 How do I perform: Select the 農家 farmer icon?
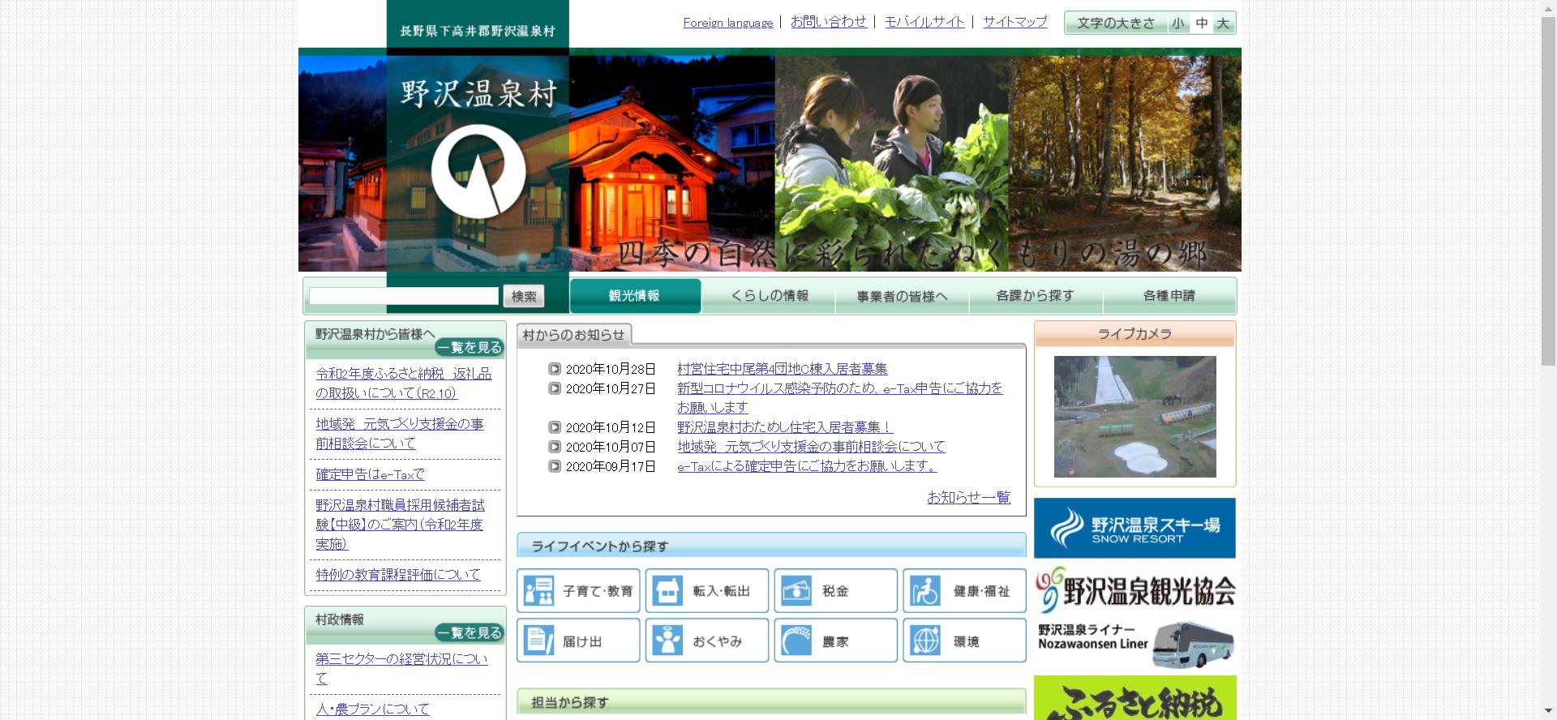[796, 641]
